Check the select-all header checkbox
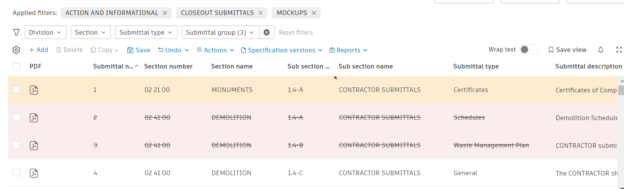 click(x=17, y=67)
